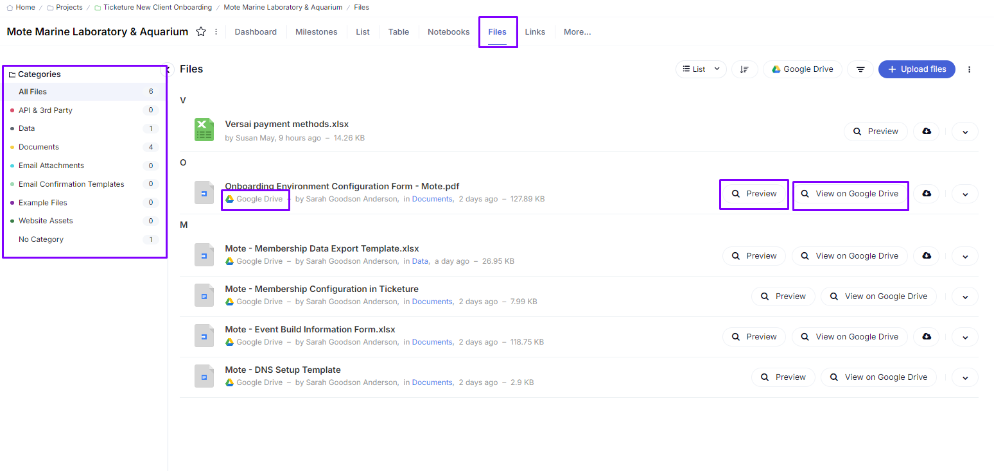This screenshot has width=994, height=471.
Task: View Membership Data Export Template on Google Drive
Action: point(850,256)
